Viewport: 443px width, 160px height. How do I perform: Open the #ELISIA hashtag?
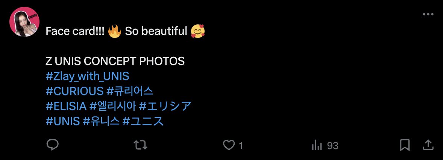click(x=66, y=106)
